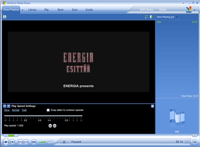
Task: Open the title bar menu dropdown arrow
Action: (x=183, y=3)
